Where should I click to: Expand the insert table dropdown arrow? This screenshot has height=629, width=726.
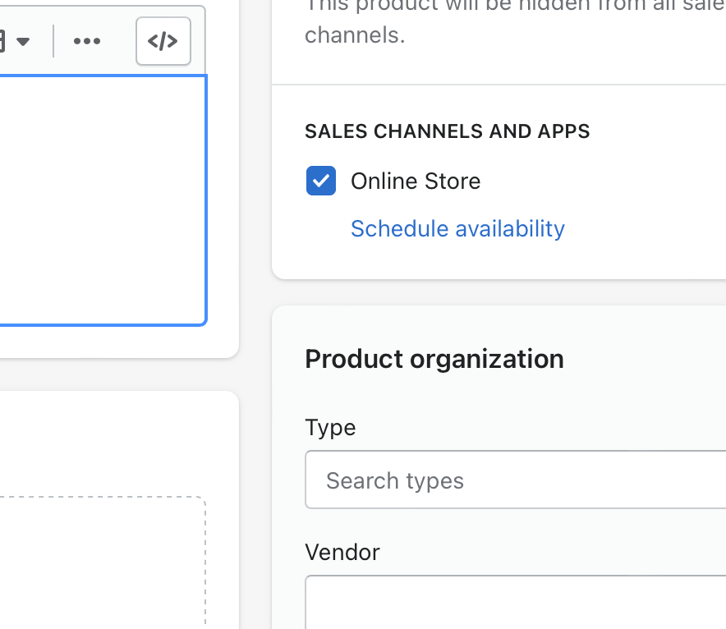pos(23,41)
